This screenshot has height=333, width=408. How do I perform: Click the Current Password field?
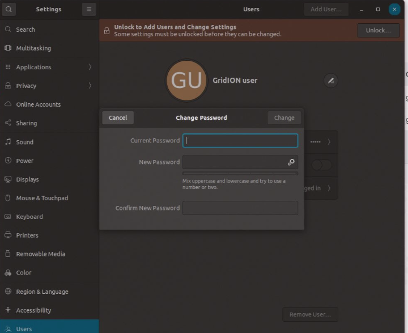(240, 141)
